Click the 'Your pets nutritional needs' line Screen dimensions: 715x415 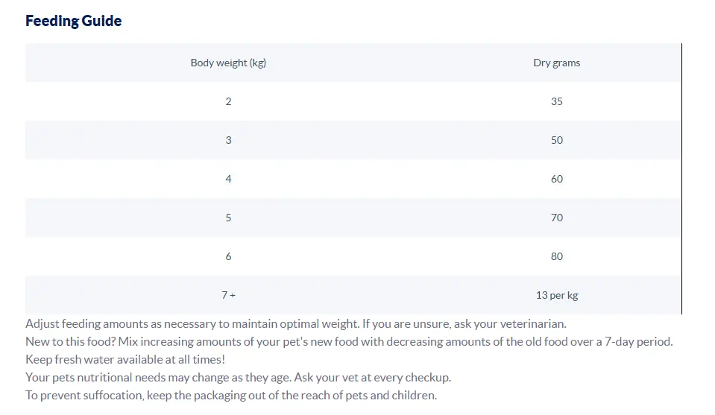(239, 378)
